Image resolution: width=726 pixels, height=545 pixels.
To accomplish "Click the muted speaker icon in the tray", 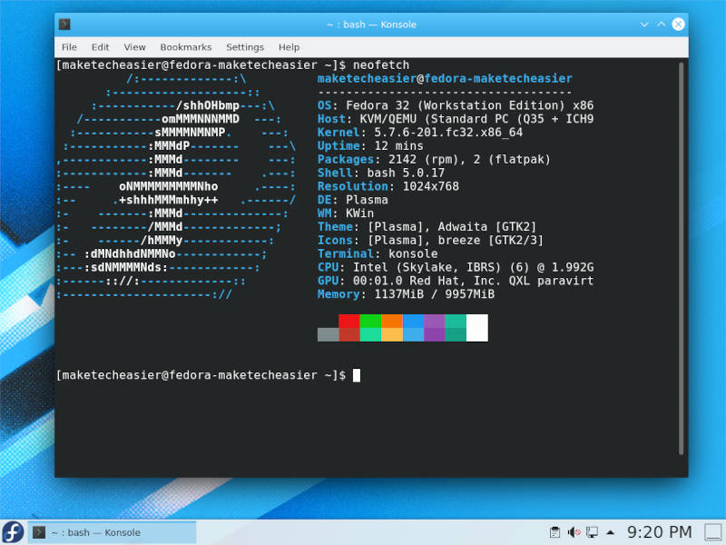I will tap(574, 531).
